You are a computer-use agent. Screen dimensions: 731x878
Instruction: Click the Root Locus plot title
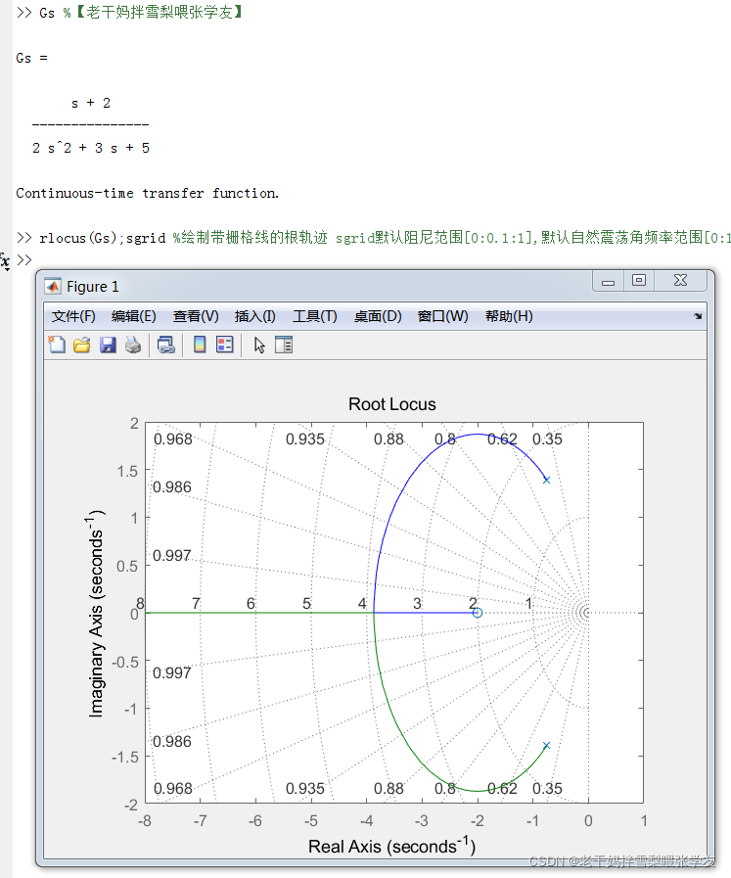pyautogui.click(x=391, y=404)
